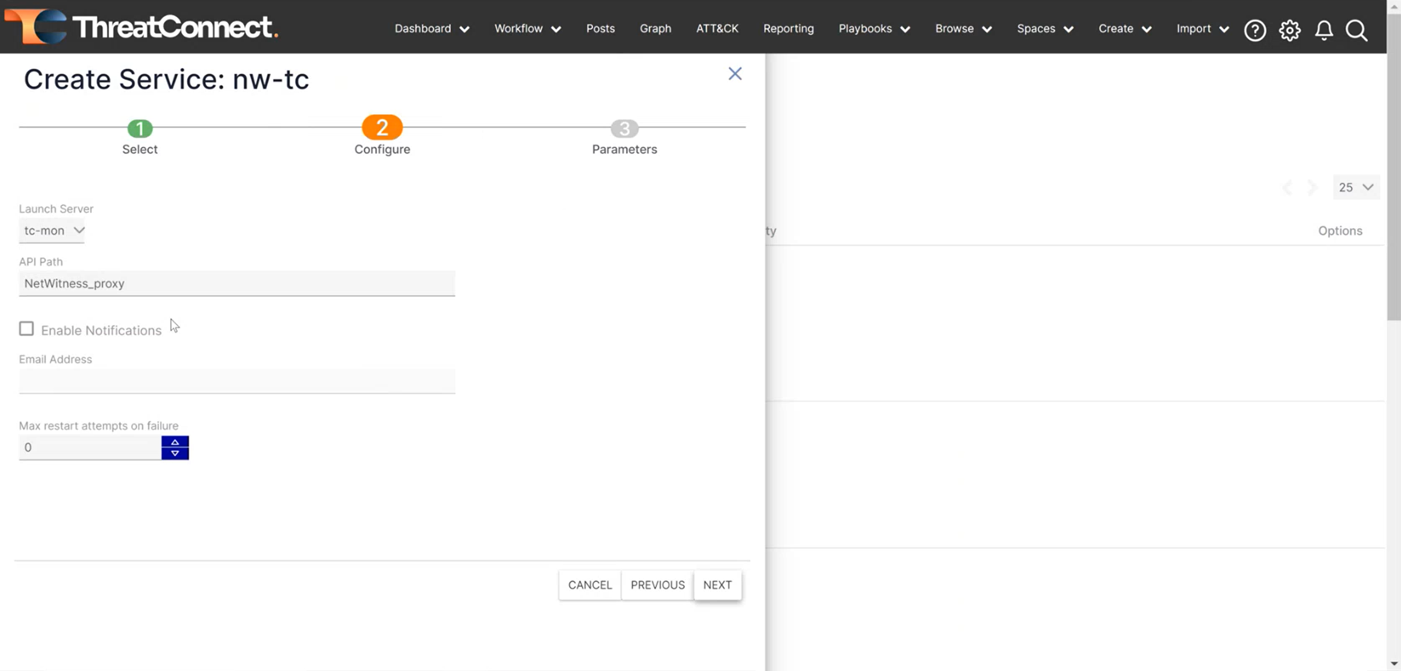Open the notifications bell
Image resolution: width=1401 pixels, height=671 pixels.
pos(1324,30)
